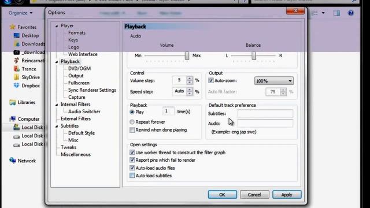Toggle Report pins which fail to render
Image resolution: width=370 pixels, height=208 pixels.
(x=132, y=160)
